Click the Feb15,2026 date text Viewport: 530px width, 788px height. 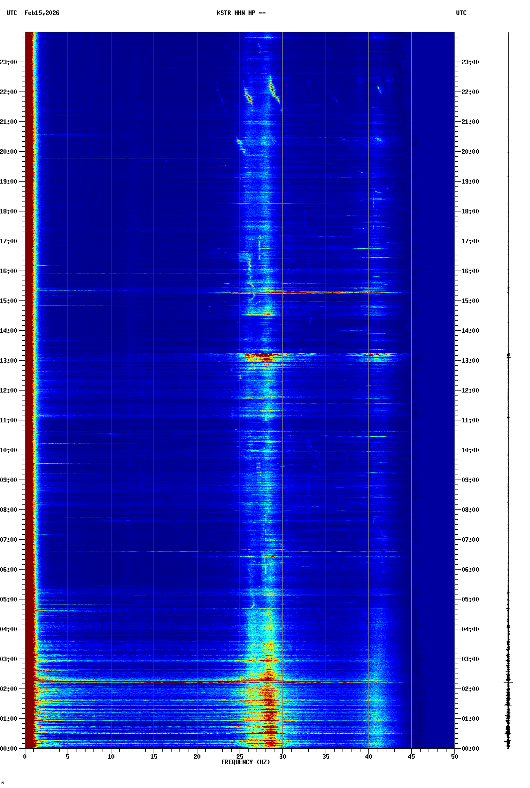click(x=42, y=13)
